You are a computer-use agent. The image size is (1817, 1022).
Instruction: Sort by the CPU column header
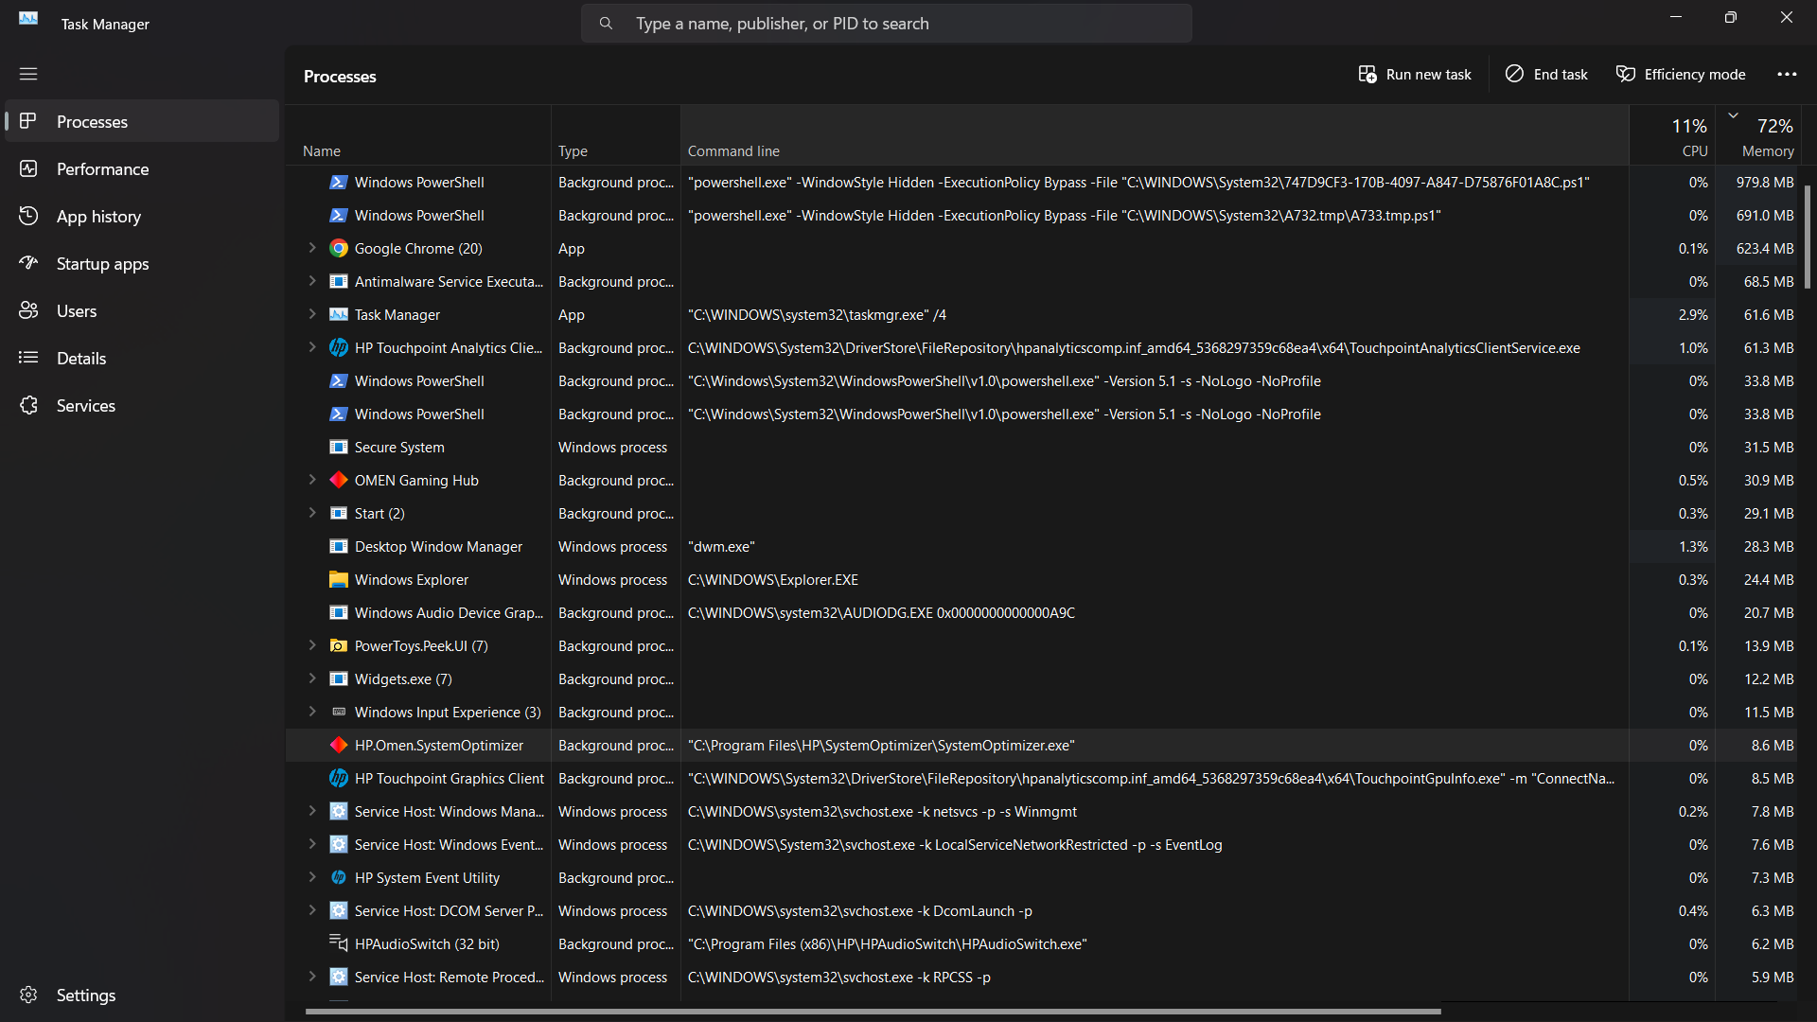1672,135
